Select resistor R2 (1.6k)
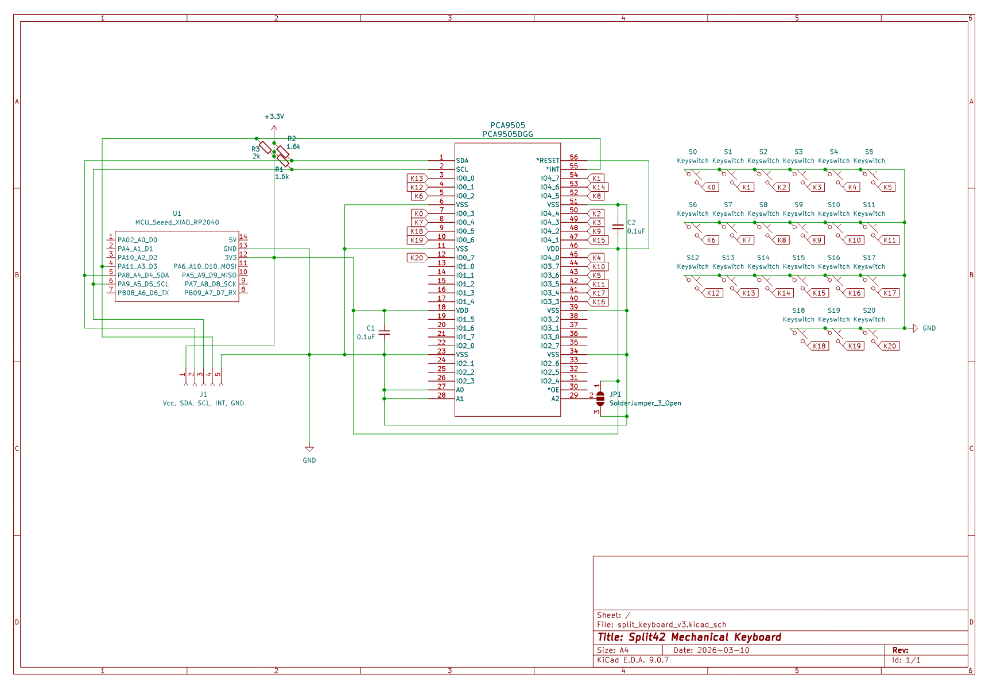 [282, 152]
